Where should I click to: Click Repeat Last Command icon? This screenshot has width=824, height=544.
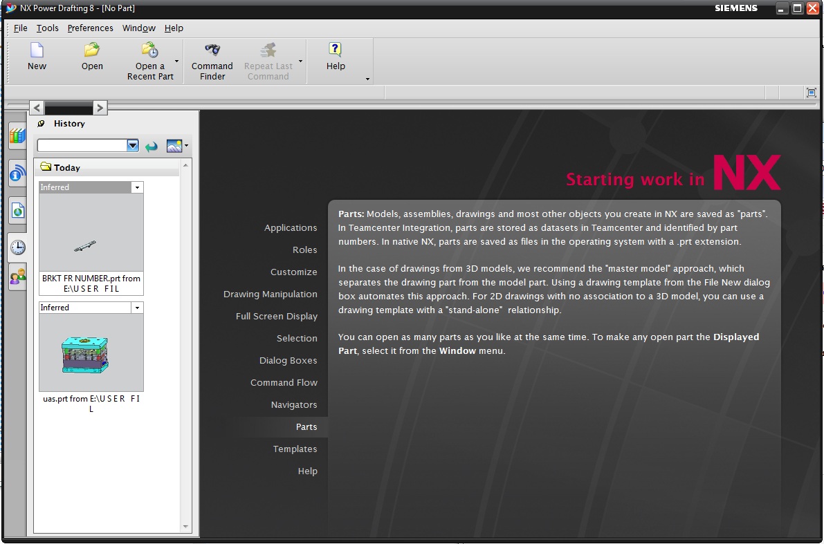pyautogui.click(x=268, y=50)
